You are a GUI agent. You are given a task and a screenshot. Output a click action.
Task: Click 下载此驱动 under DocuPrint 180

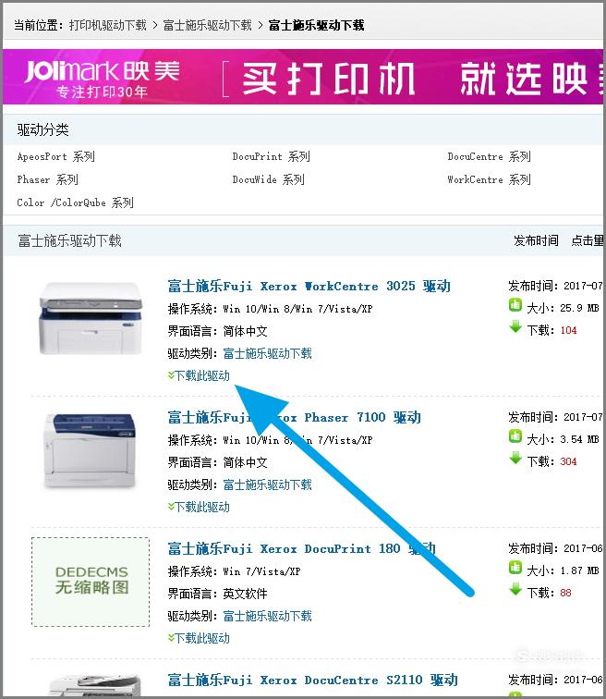point(199,638)
